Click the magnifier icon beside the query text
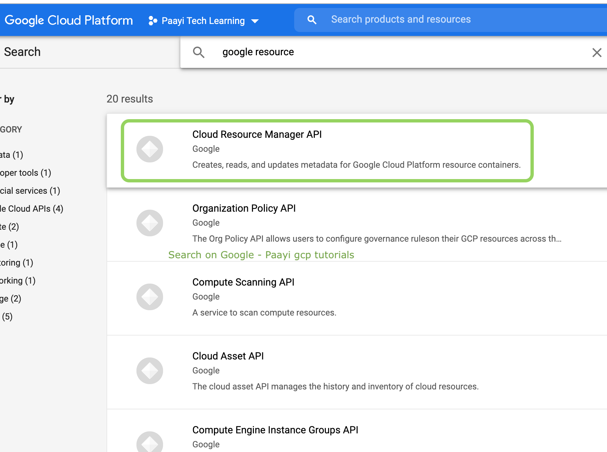Viewport: 607px width, 452px height. (x=199, y=52)
